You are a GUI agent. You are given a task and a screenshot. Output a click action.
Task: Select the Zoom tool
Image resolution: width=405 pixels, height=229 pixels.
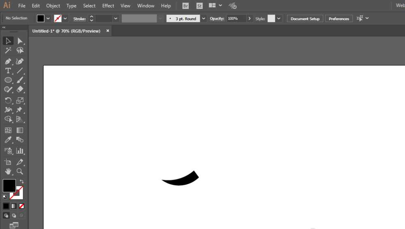click(20, 172)
